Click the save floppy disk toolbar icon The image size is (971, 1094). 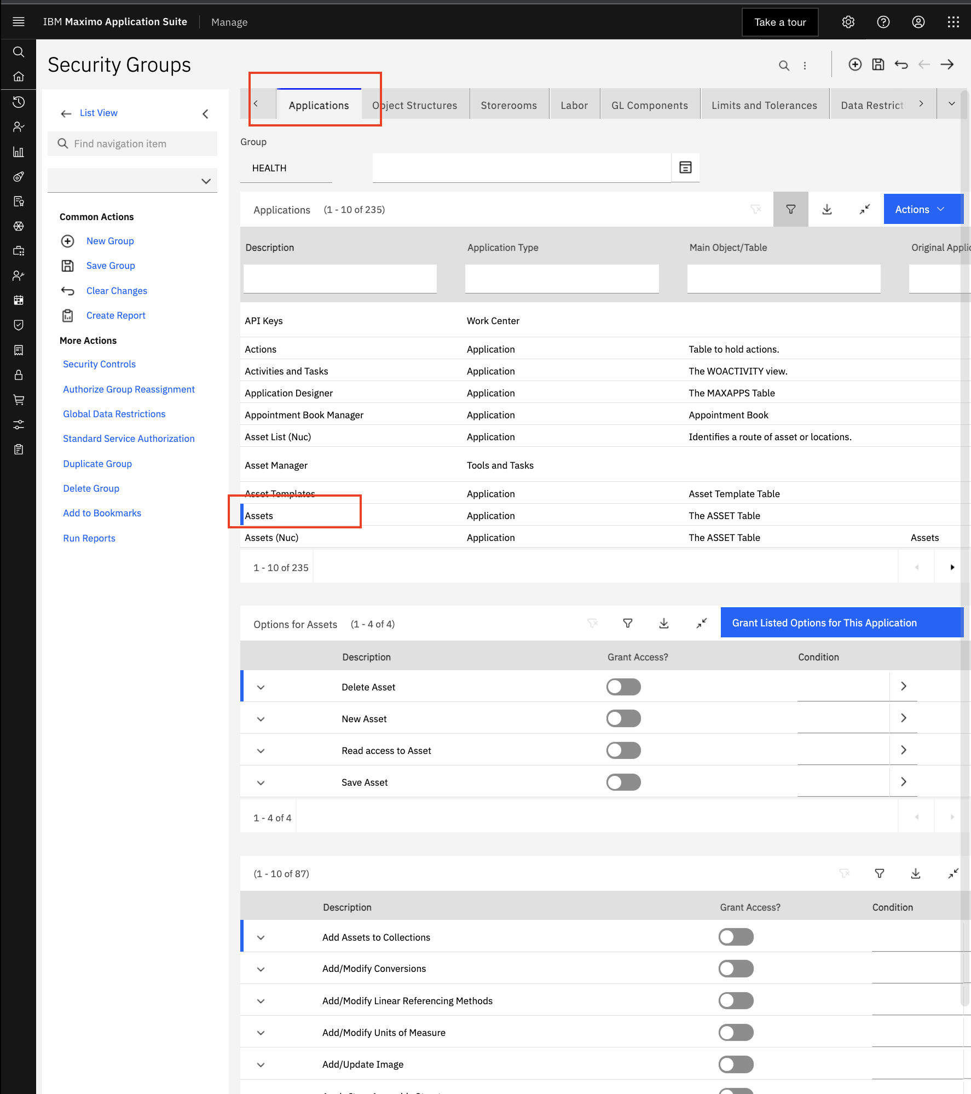coord(878,65)
